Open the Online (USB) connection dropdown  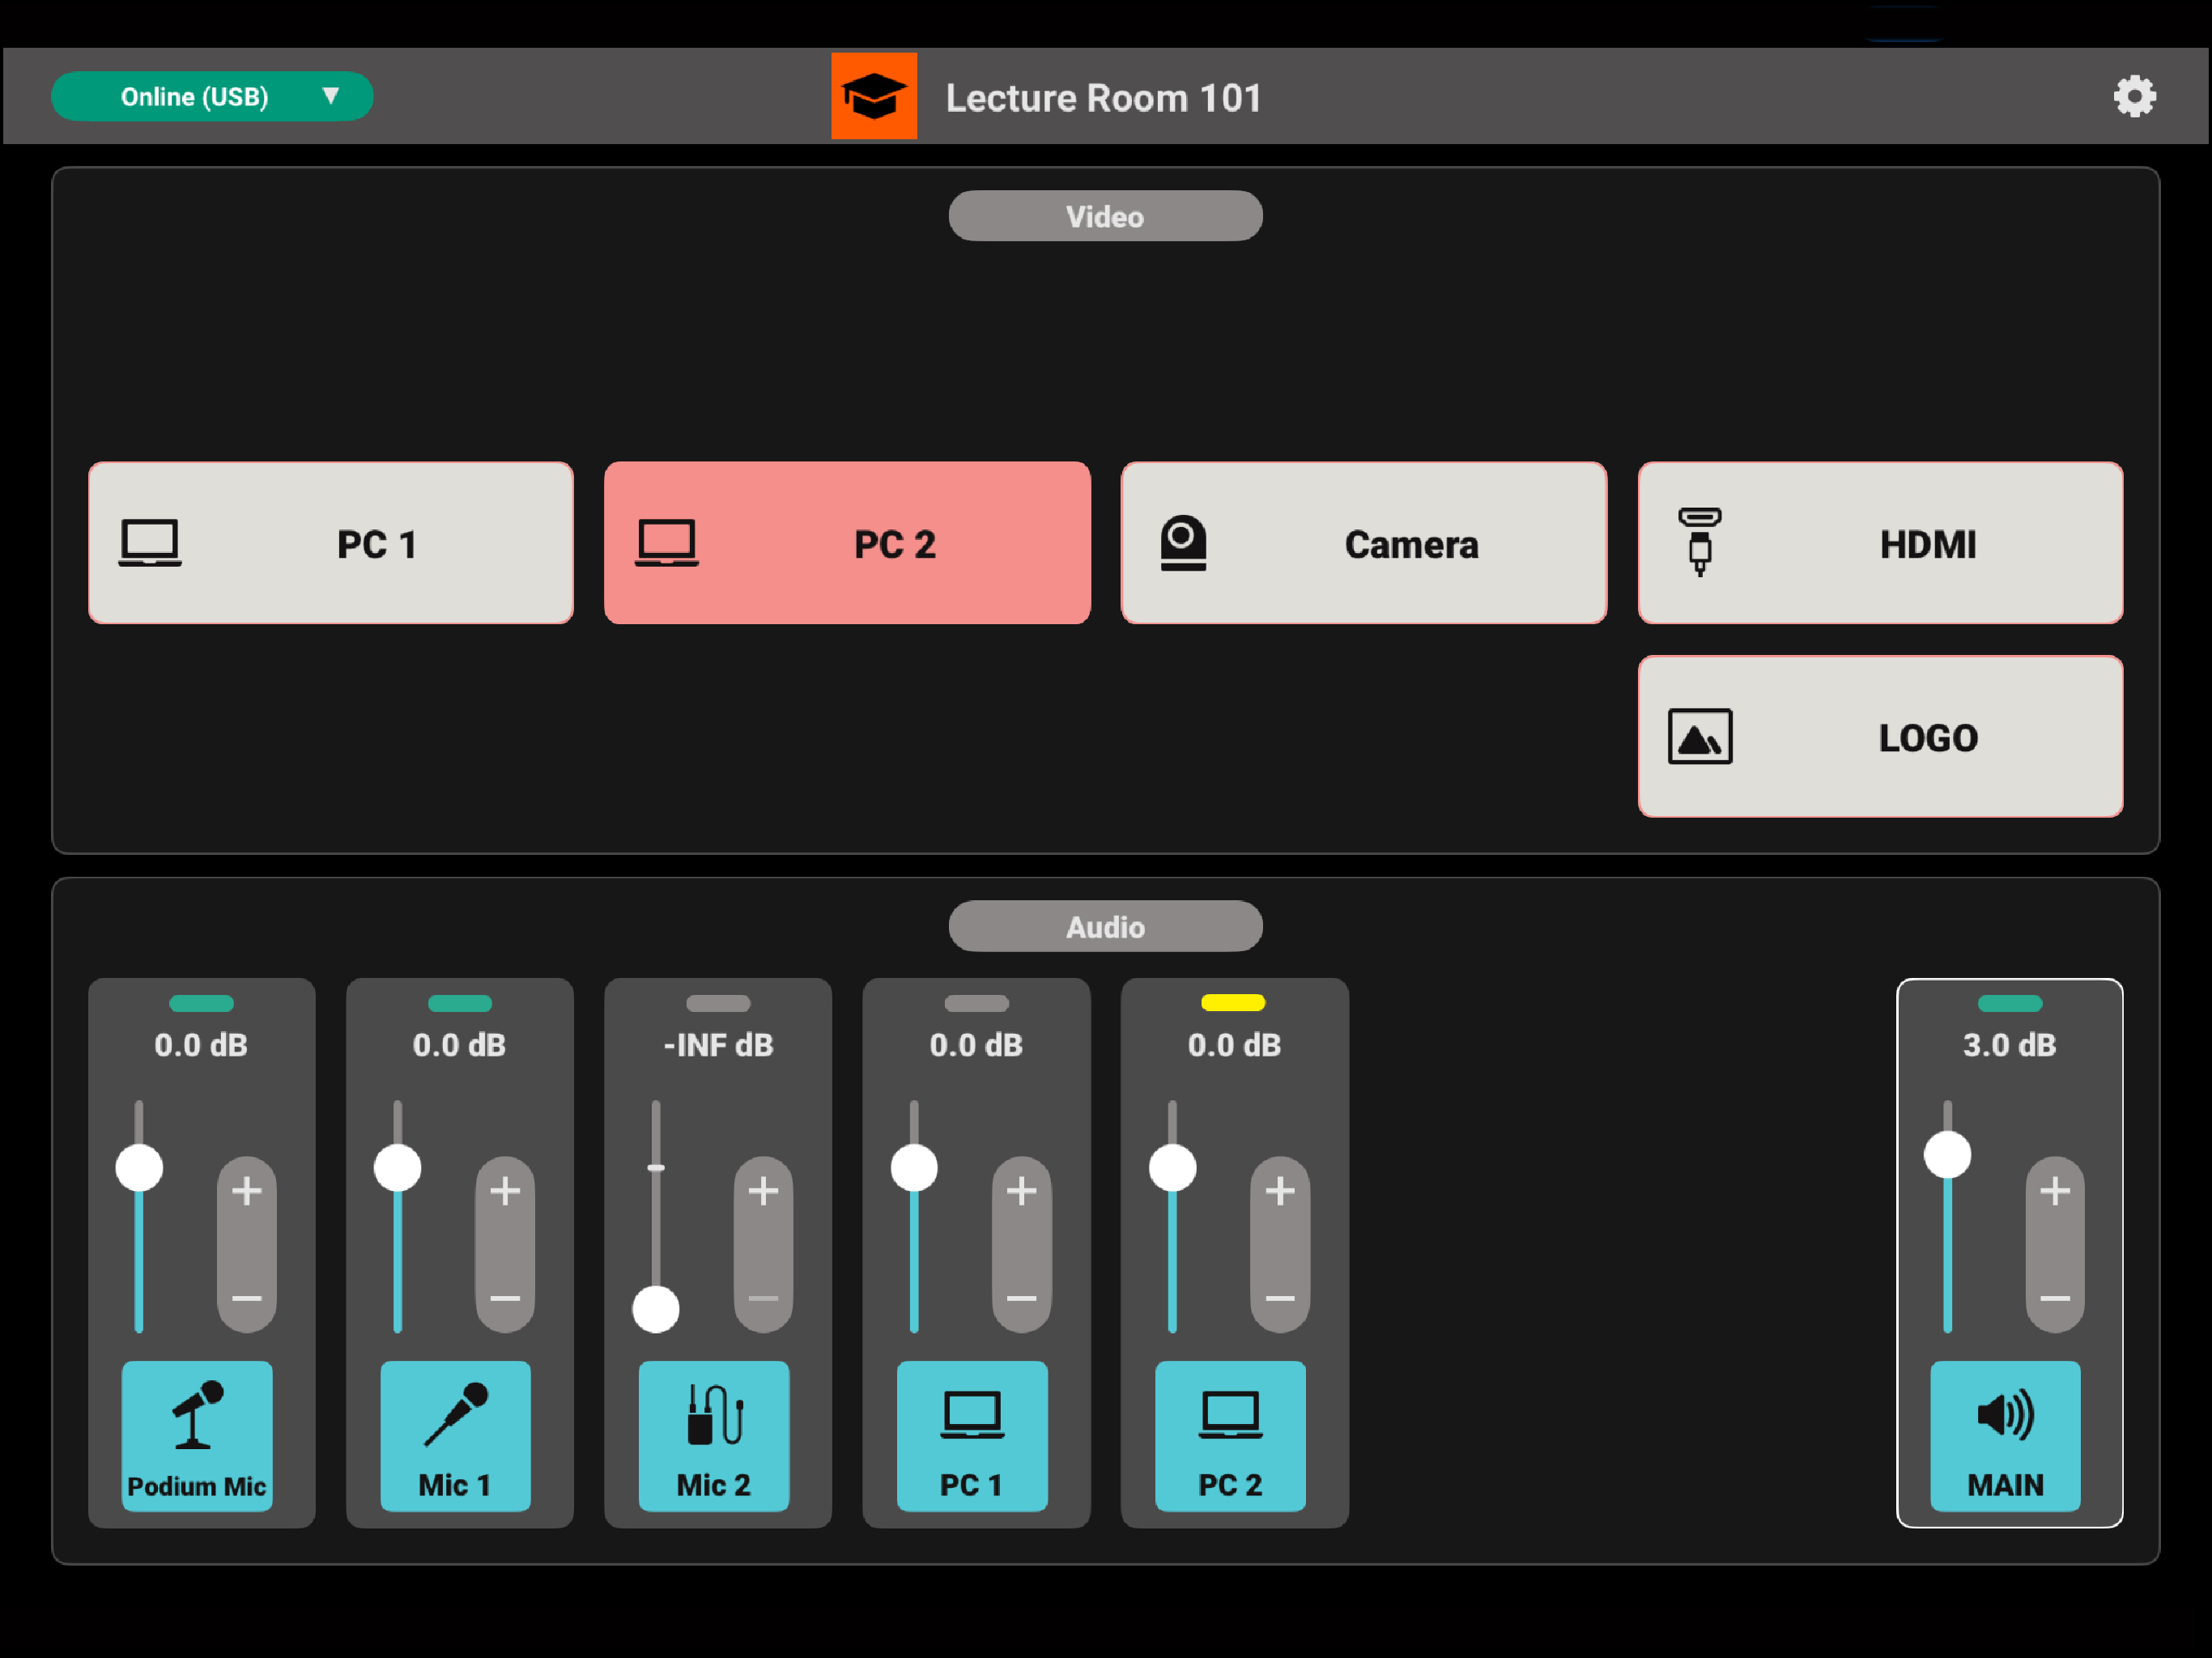coord(212,97)
